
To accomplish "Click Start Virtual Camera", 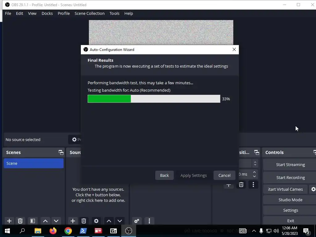I will coord(285,189).
